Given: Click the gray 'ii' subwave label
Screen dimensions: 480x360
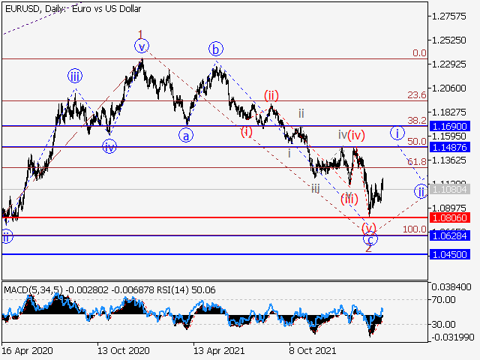Looking at the screenshot, I should [x=301, y=114].
